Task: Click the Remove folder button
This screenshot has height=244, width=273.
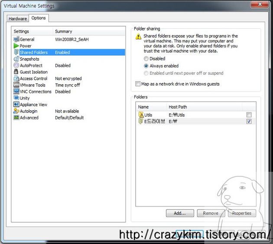Action: tap(211, 213)
